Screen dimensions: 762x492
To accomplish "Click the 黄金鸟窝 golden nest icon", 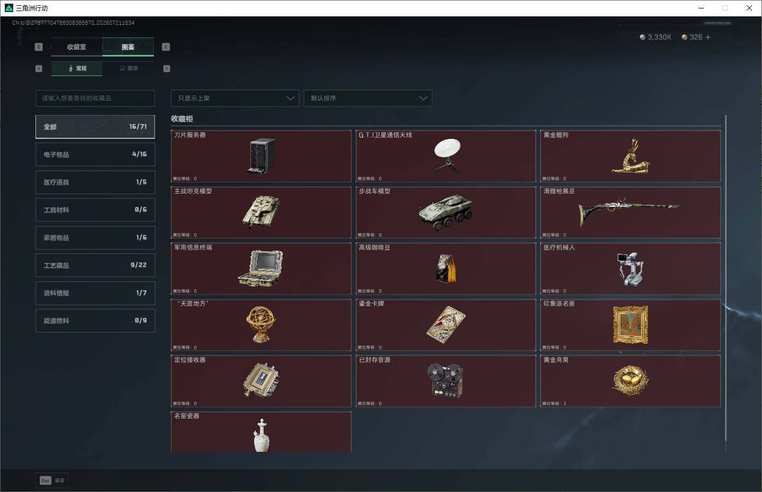I will point(630,380).
